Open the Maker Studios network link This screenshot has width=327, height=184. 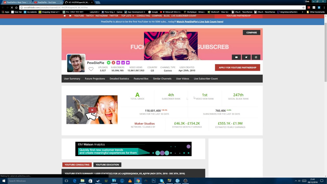pyautogui.click(x=145, y=123)
